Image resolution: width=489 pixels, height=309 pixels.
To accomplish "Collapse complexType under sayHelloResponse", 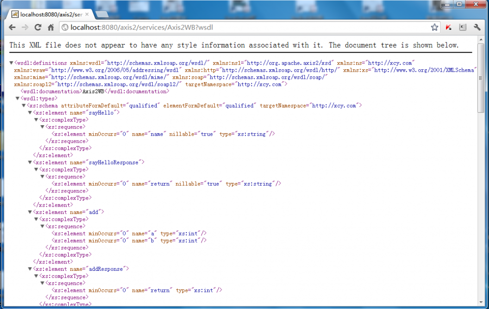I will [x=36, y=170].
